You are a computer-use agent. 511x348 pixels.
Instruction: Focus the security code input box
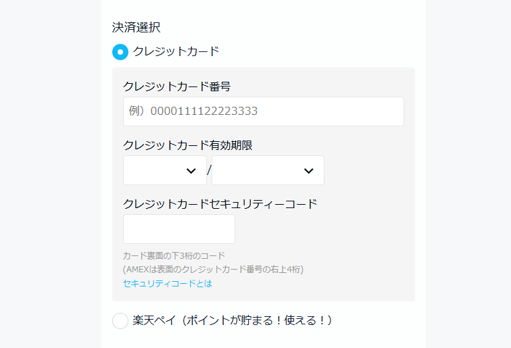178,229
